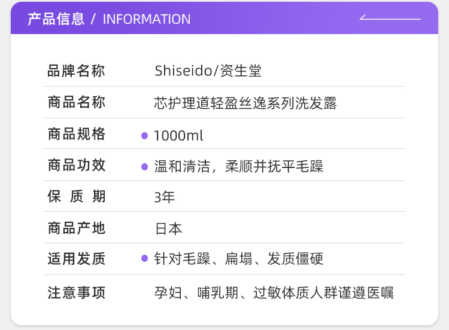Click the 商品规格 label

pyautogui.click(x=76, y=135)
